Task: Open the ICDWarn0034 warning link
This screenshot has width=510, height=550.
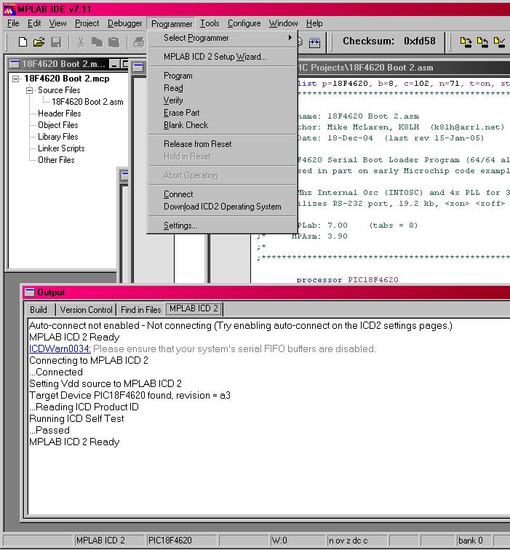Action: [x=60, y=348]
